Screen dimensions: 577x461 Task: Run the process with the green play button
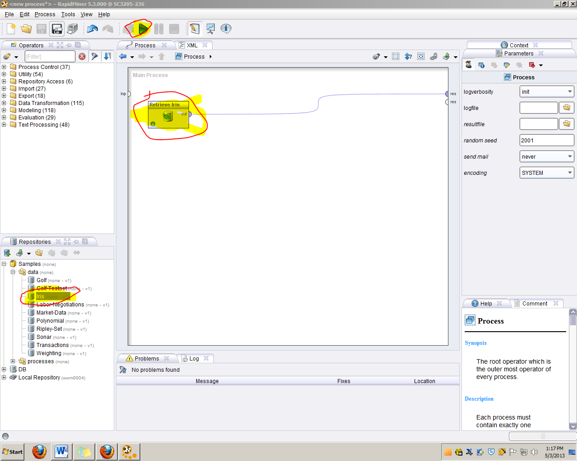tap(143, 29)
